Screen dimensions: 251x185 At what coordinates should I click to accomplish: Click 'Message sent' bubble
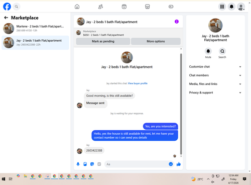[x=95, y=103]
